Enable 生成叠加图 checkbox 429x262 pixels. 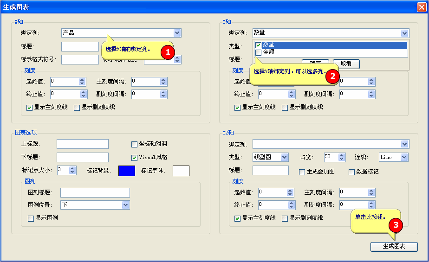(x=302, y=172)
